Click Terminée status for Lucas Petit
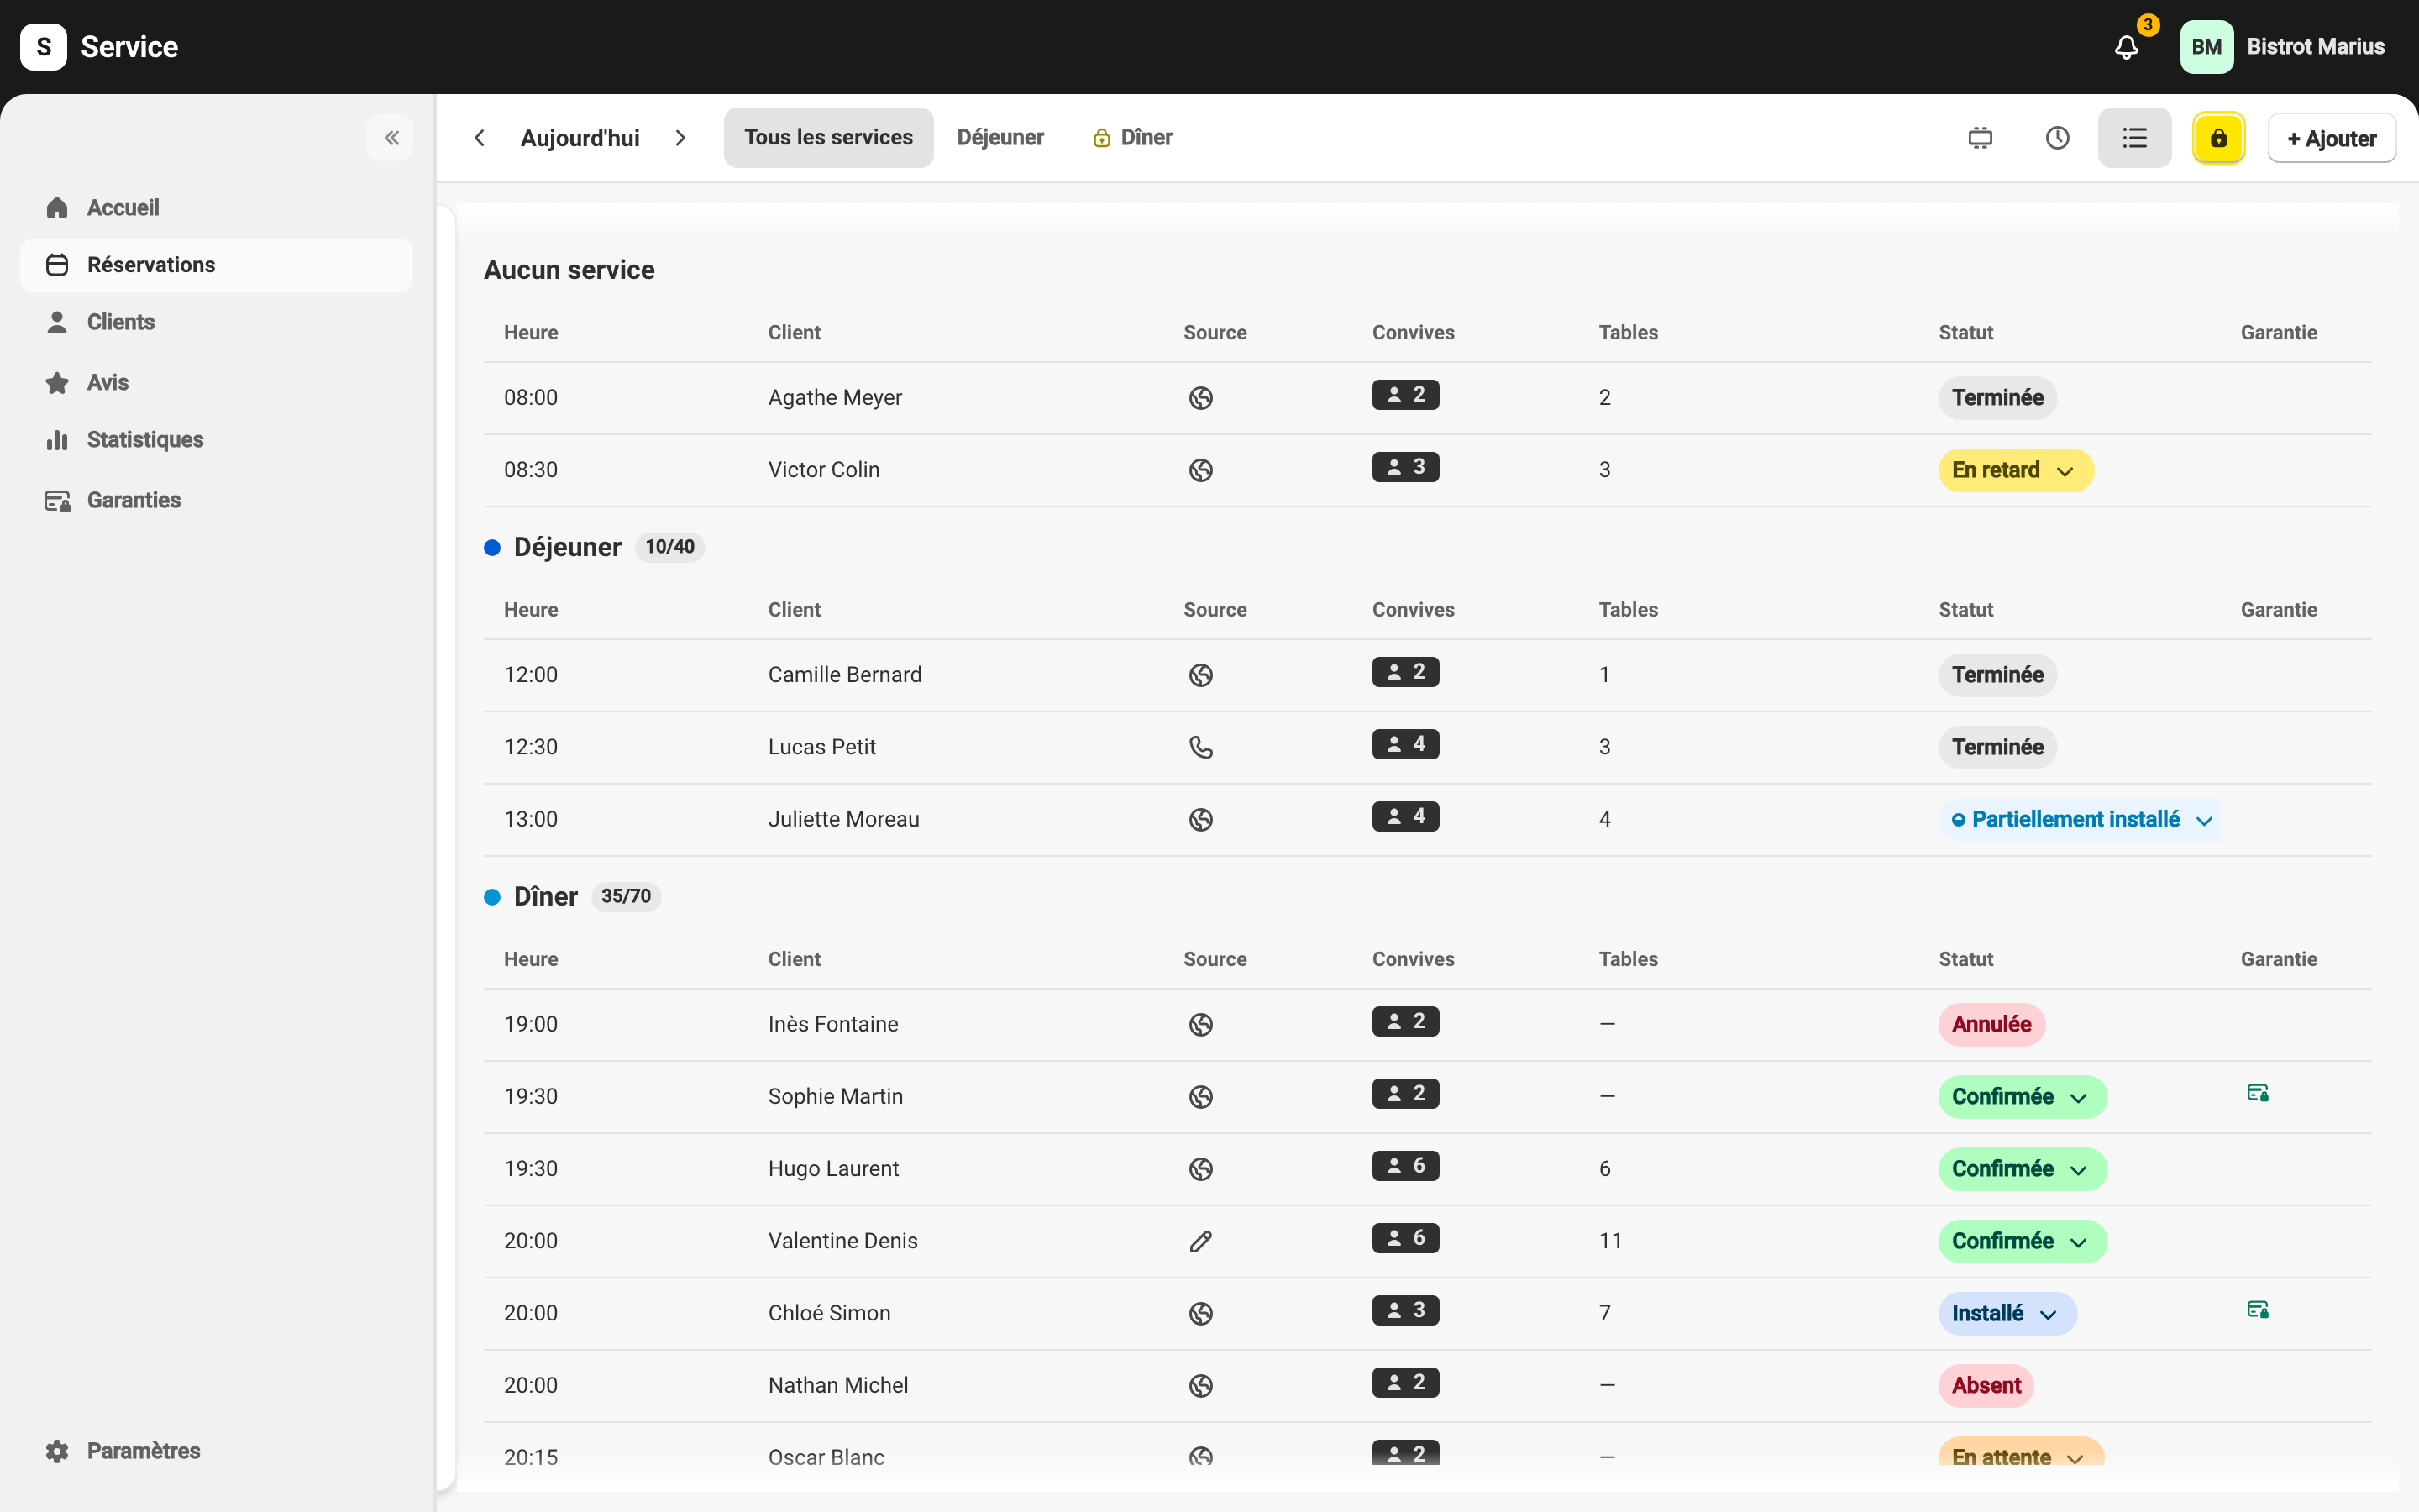2419x1512 pixels. click(1997, 747)
